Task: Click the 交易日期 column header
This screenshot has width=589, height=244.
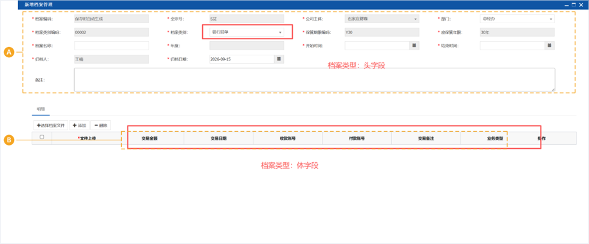Action: pyautogui.click(x=219, y=138)
